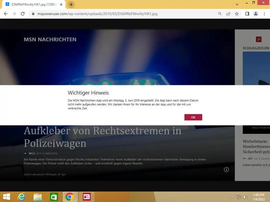Click the SCHLAGZEILEN heading
Viewport: 270px width, 202px height.
[256, 48]
